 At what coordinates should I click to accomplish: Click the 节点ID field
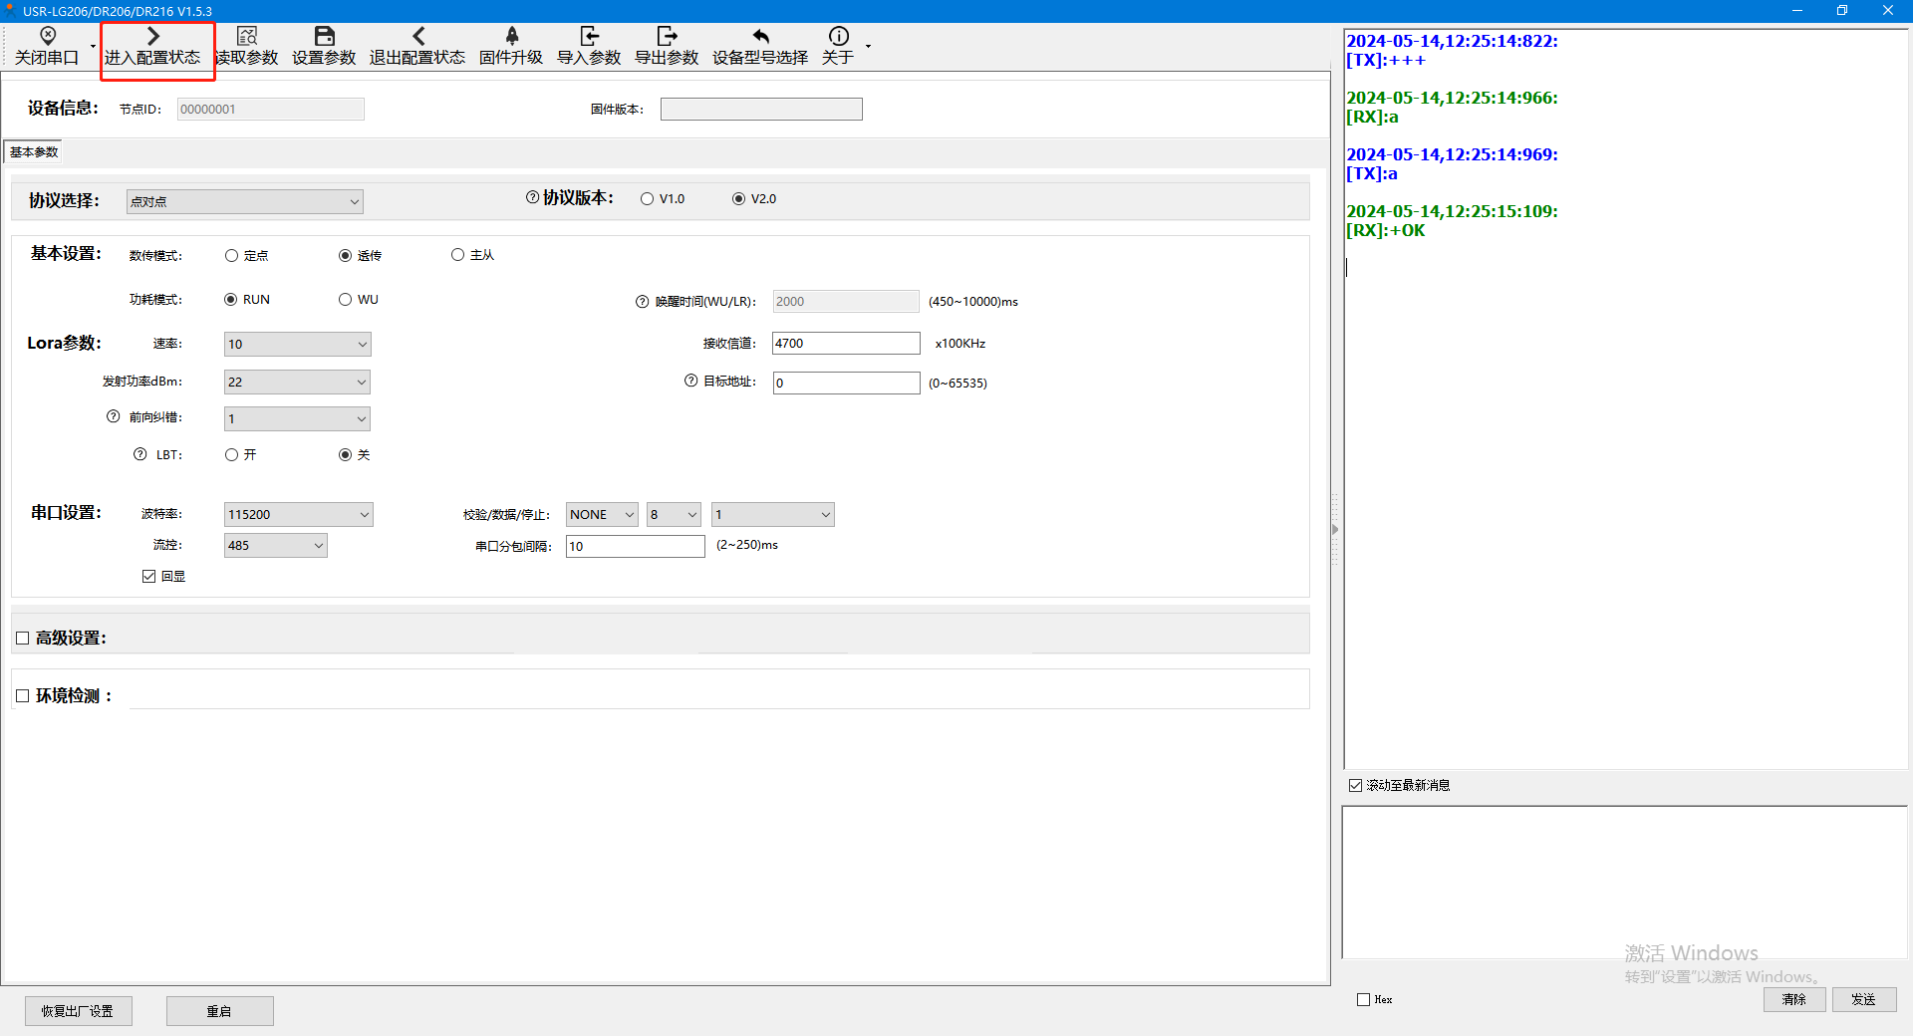tap(270, 110)
